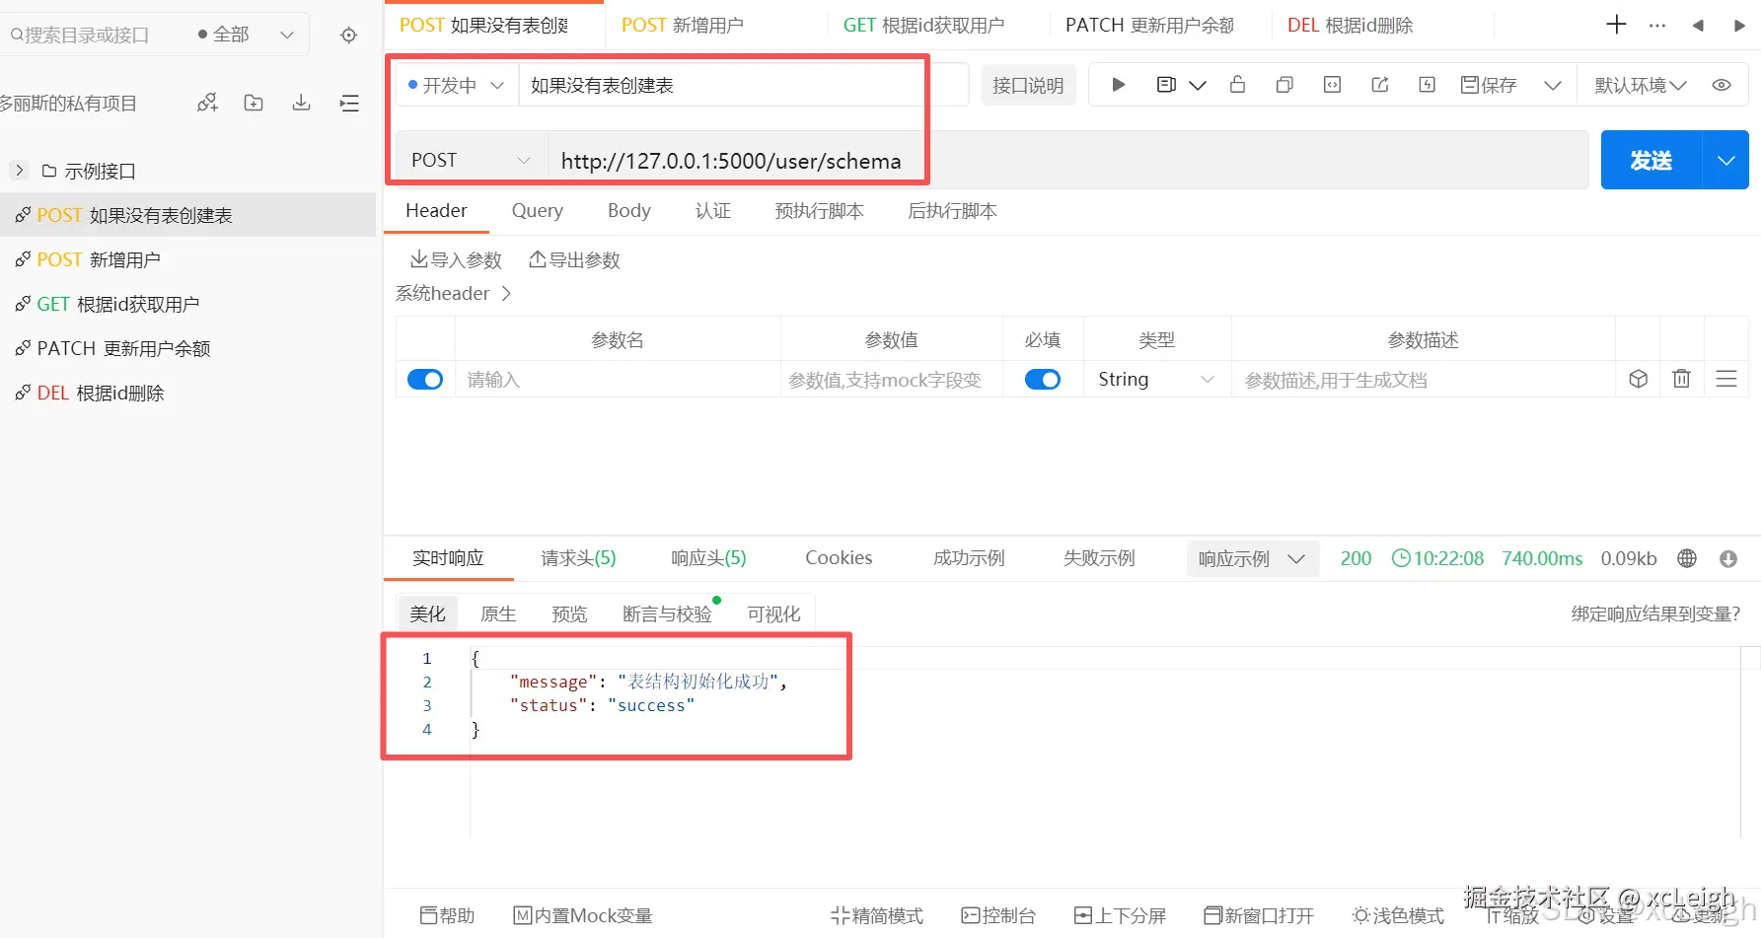Toggle the assertion indicator on 断言与校验
This screenshot has width=1761, height=938.
click(x=716, y=599)
